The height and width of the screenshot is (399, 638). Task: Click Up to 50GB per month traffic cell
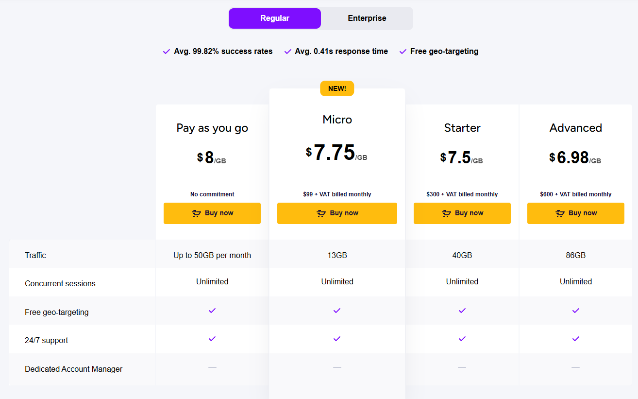tap(212, 255)
